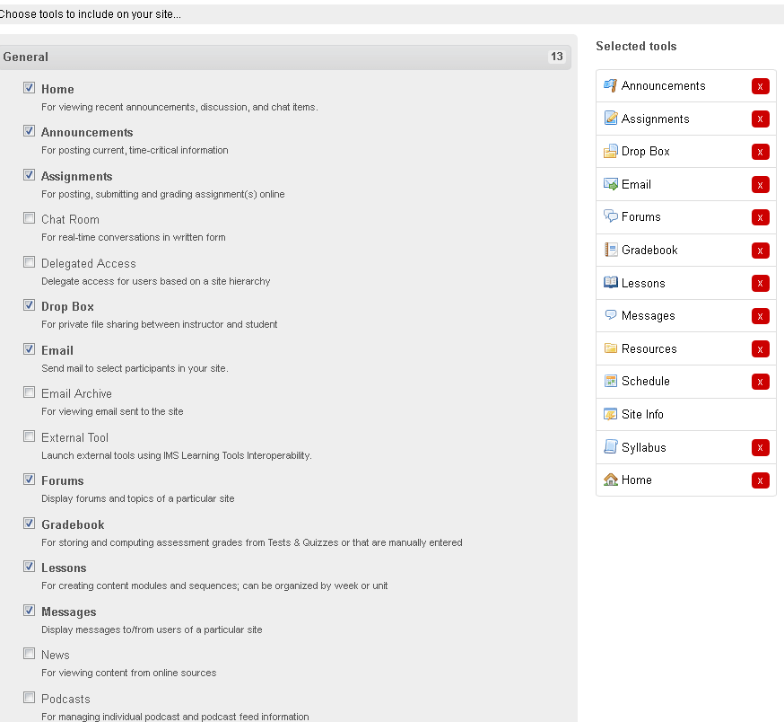Screen dimensions: 784x722
Task: Check the Email Archive tool option
Action: [29, 392]
